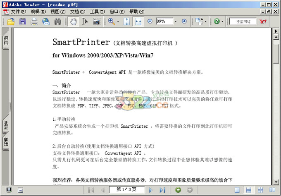Select the text selection tool
Screen dimensions: 281x196
(x=85, y=22)
